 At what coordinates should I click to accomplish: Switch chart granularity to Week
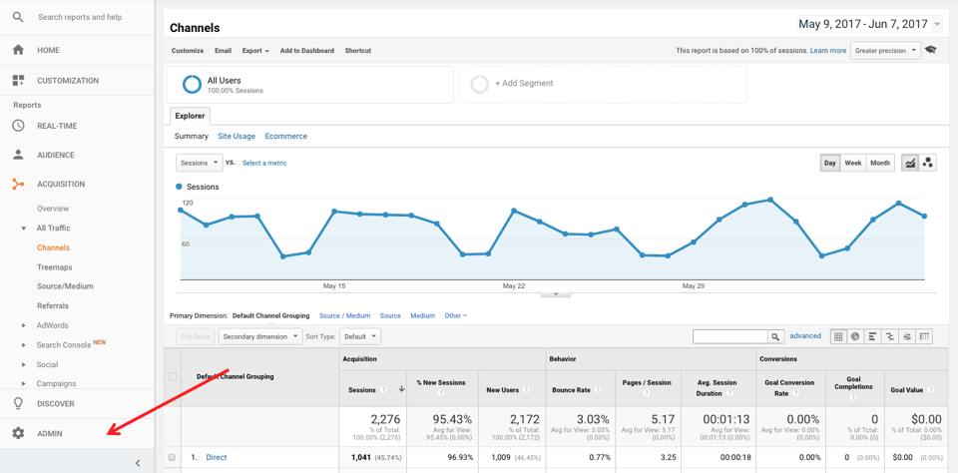853,163
